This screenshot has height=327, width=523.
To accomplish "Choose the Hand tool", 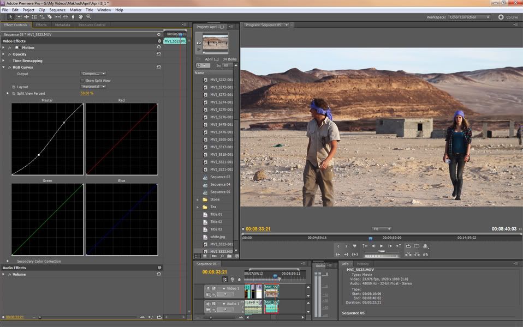I will tap(81, 17).
